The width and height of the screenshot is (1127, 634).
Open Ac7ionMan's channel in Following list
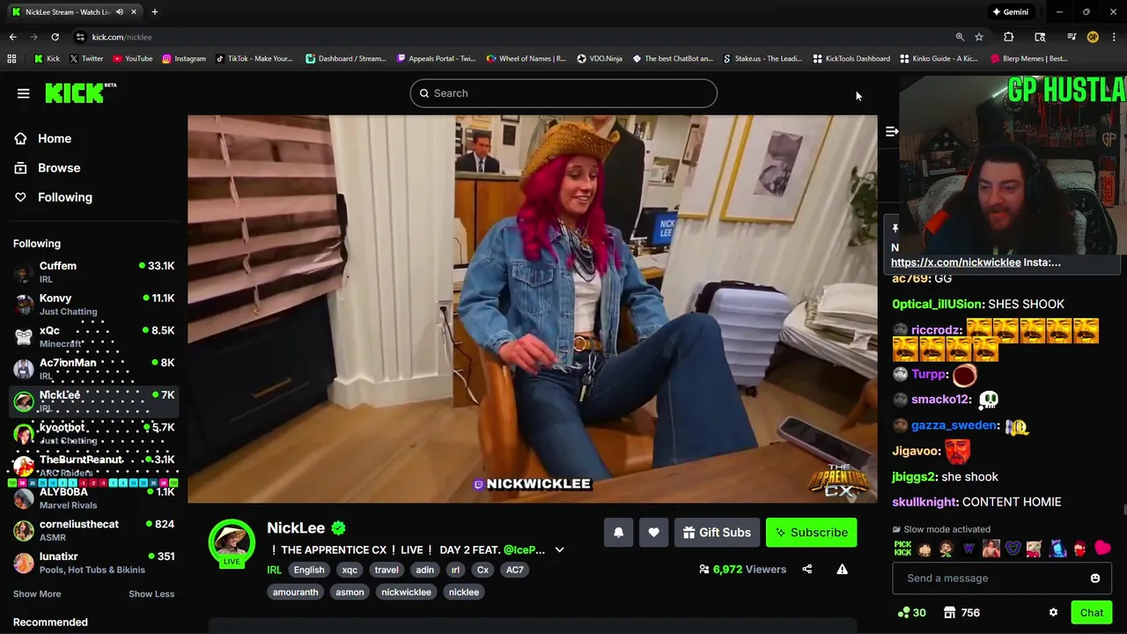93,369
